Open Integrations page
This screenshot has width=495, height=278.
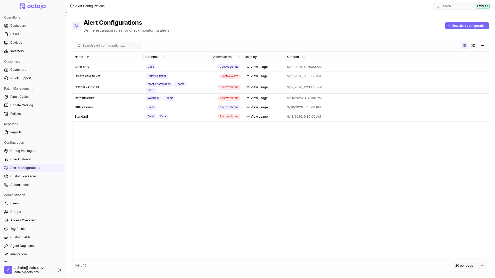point(33,254)
